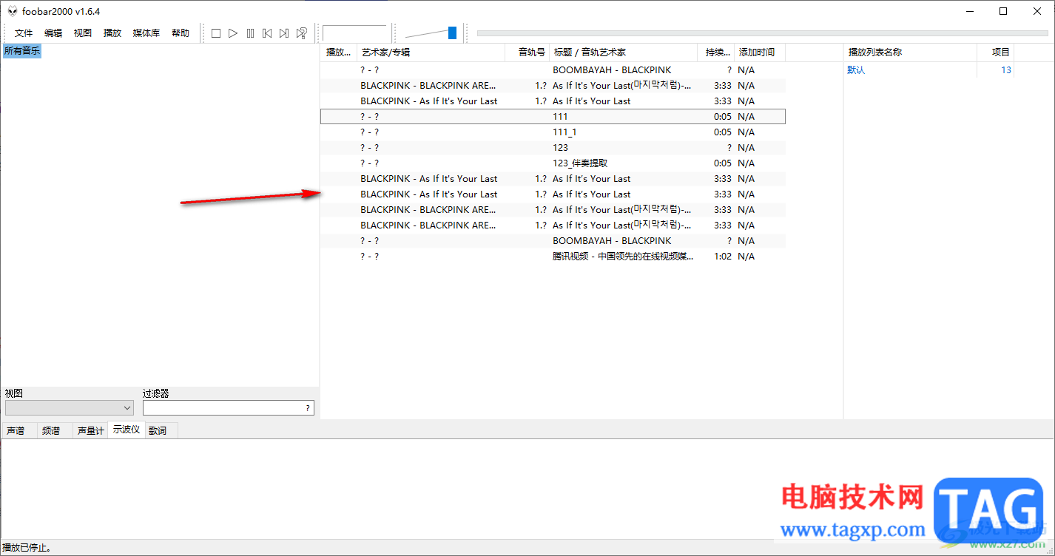1055x556 pixels.
Task: Open the 文件 menu
Action: [x=24, y=33]
